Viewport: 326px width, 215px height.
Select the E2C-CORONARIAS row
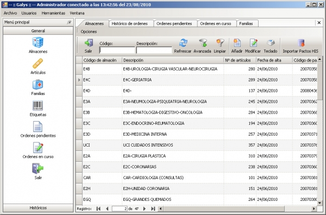click(197, 167)
